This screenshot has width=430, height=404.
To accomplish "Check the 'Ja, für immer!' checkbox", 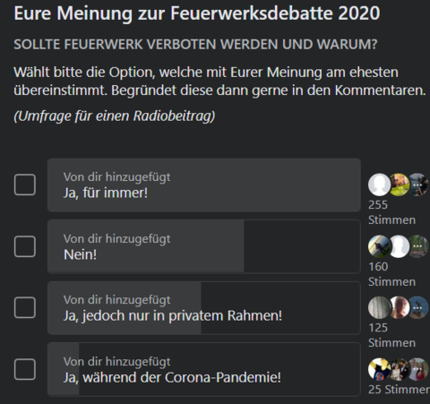I will [25, 185].
